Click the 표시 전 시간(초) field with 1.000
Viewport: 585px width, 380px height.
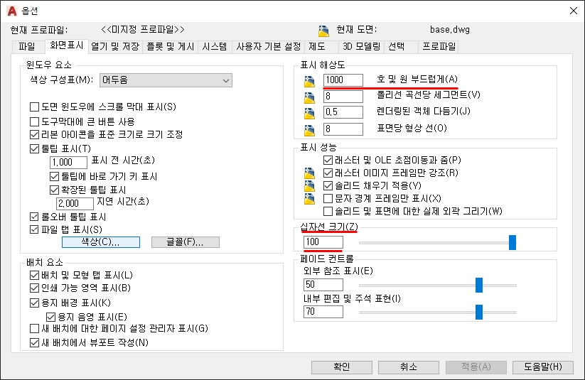(69, 162)
